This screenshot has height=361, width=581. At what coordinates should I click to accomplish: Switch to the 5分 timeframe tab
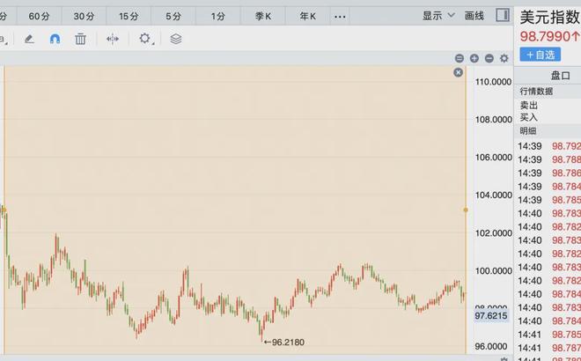point(173,16)
